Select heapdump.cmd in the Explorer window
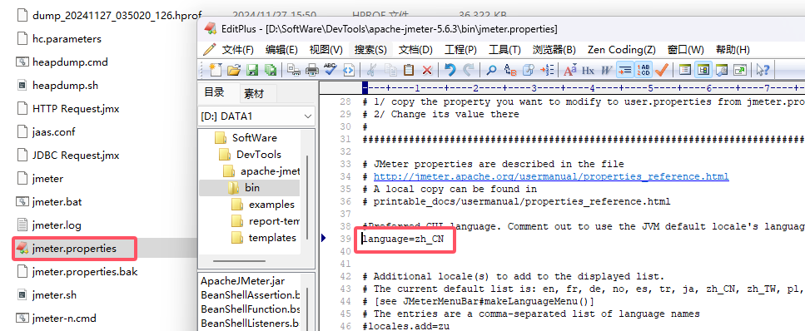805x331 pixels. (x=70, y=62)
